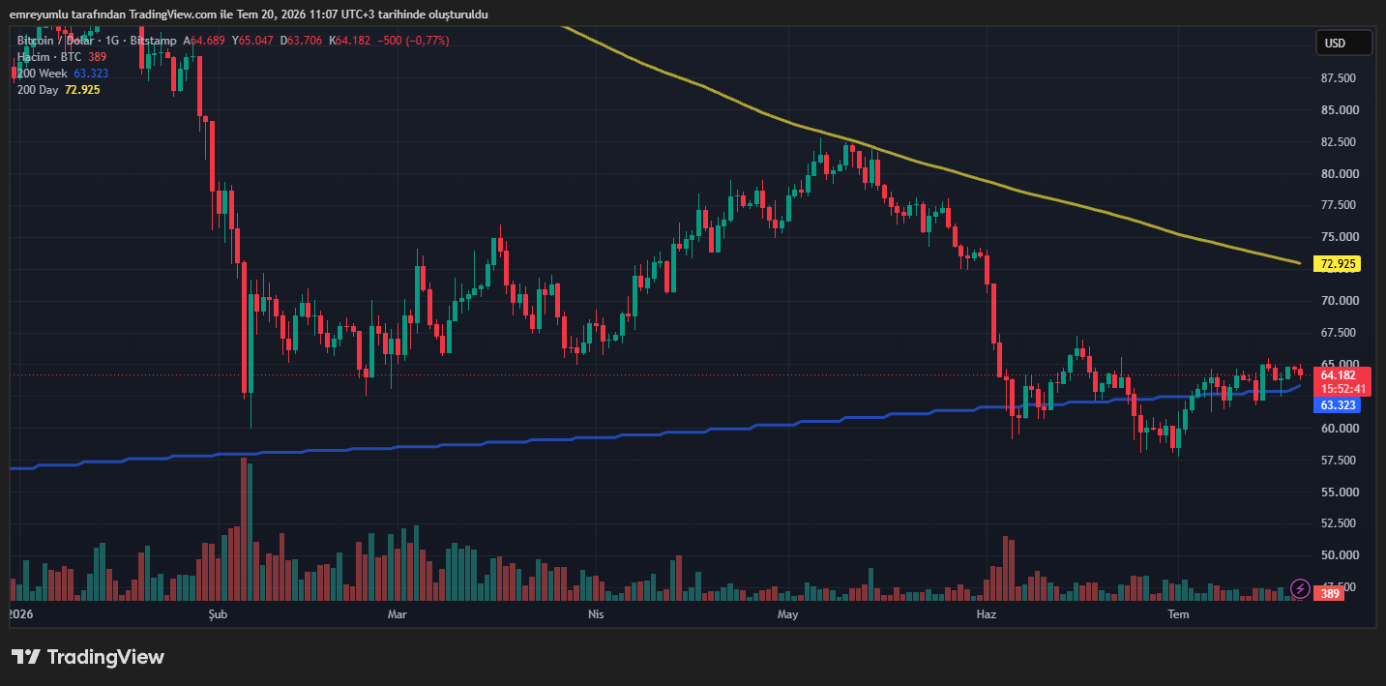Click the Nis marker on time axis

(596, 614)
